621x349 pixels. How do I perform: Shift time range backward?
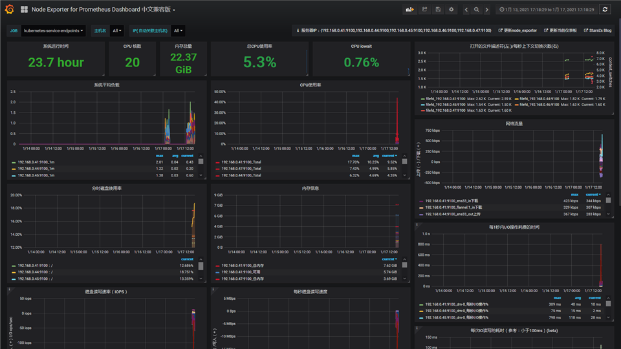[x=466, y=10]
